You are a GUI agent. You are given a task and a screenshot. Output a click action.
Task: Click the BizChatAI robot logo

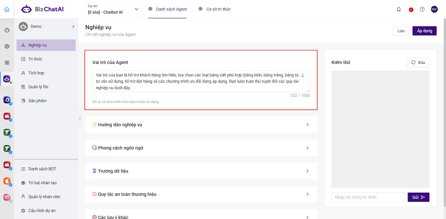point(26,9)
